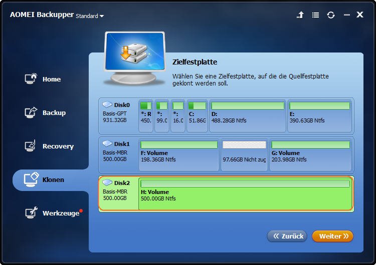Screen dimensions: 376x265
Task: Click the Weiter button
Action: (x=332, y=236)
